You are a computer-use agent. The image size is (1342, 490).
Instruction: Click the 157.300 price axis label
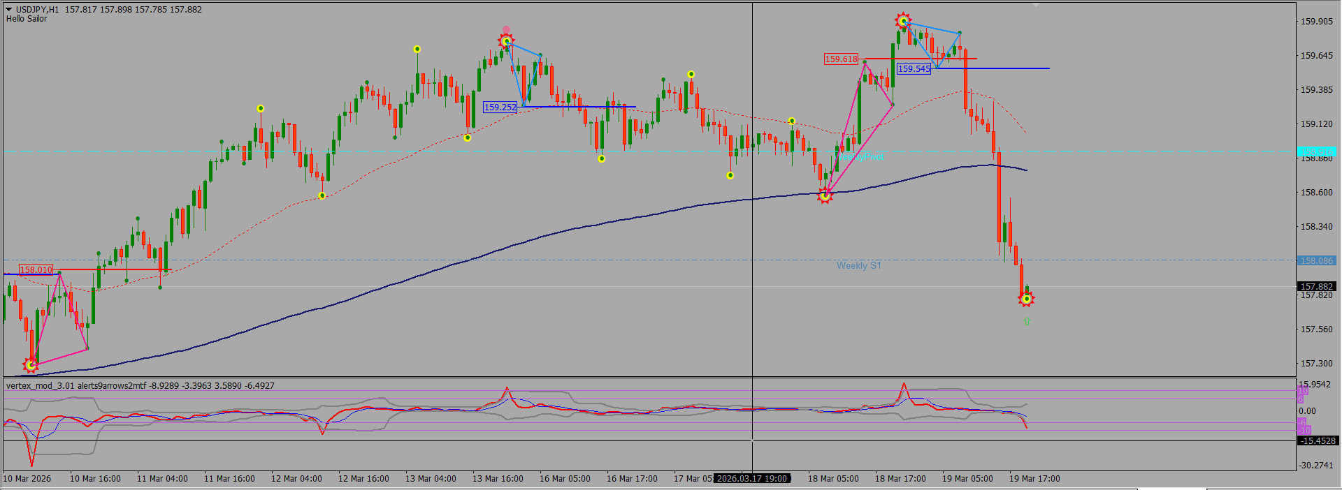coord(1316,363)
